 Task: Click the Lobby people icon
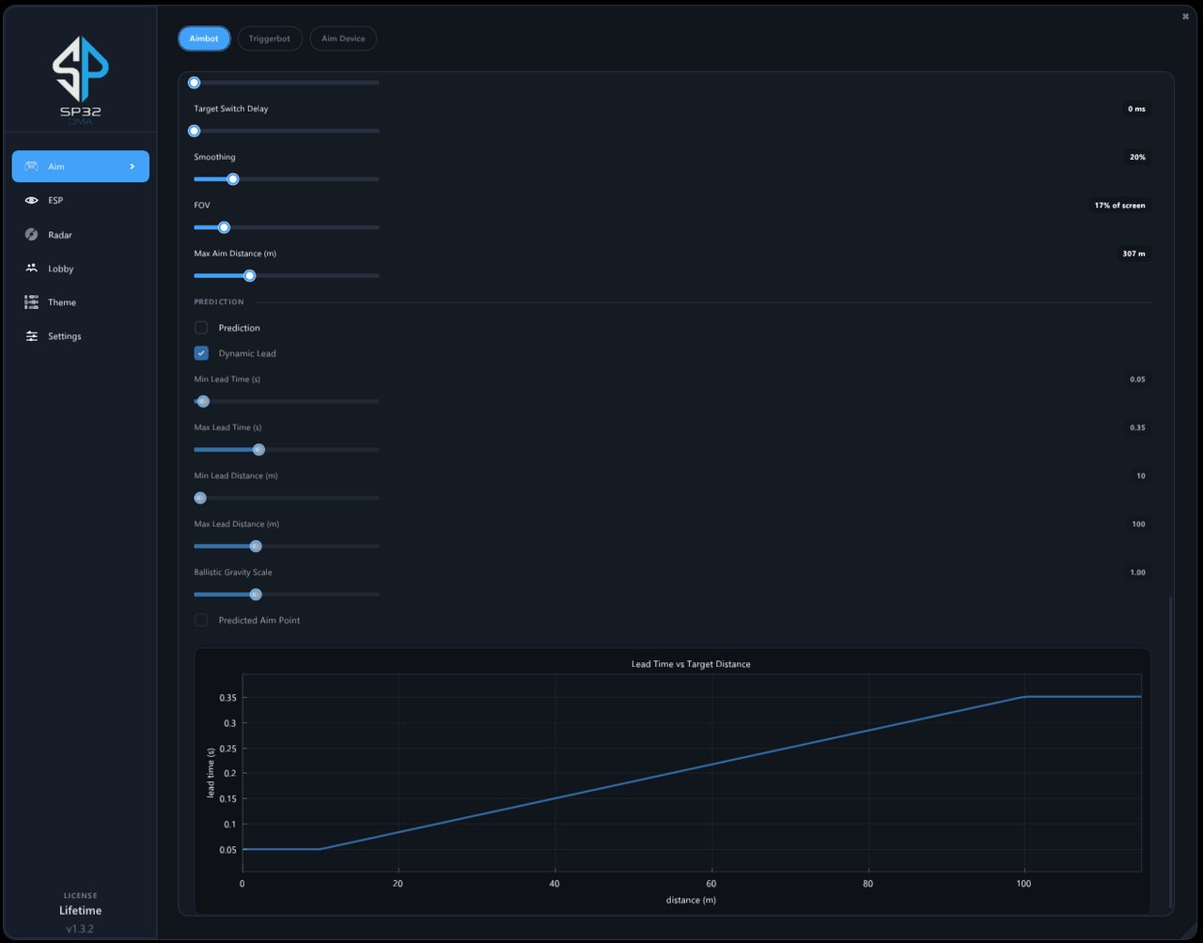point(32,269)
